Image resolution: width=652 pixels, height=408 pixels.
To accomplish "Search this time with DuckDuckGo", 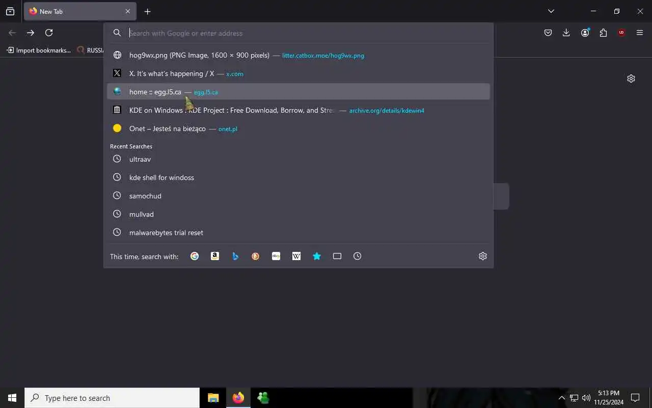I will point(256,256).
